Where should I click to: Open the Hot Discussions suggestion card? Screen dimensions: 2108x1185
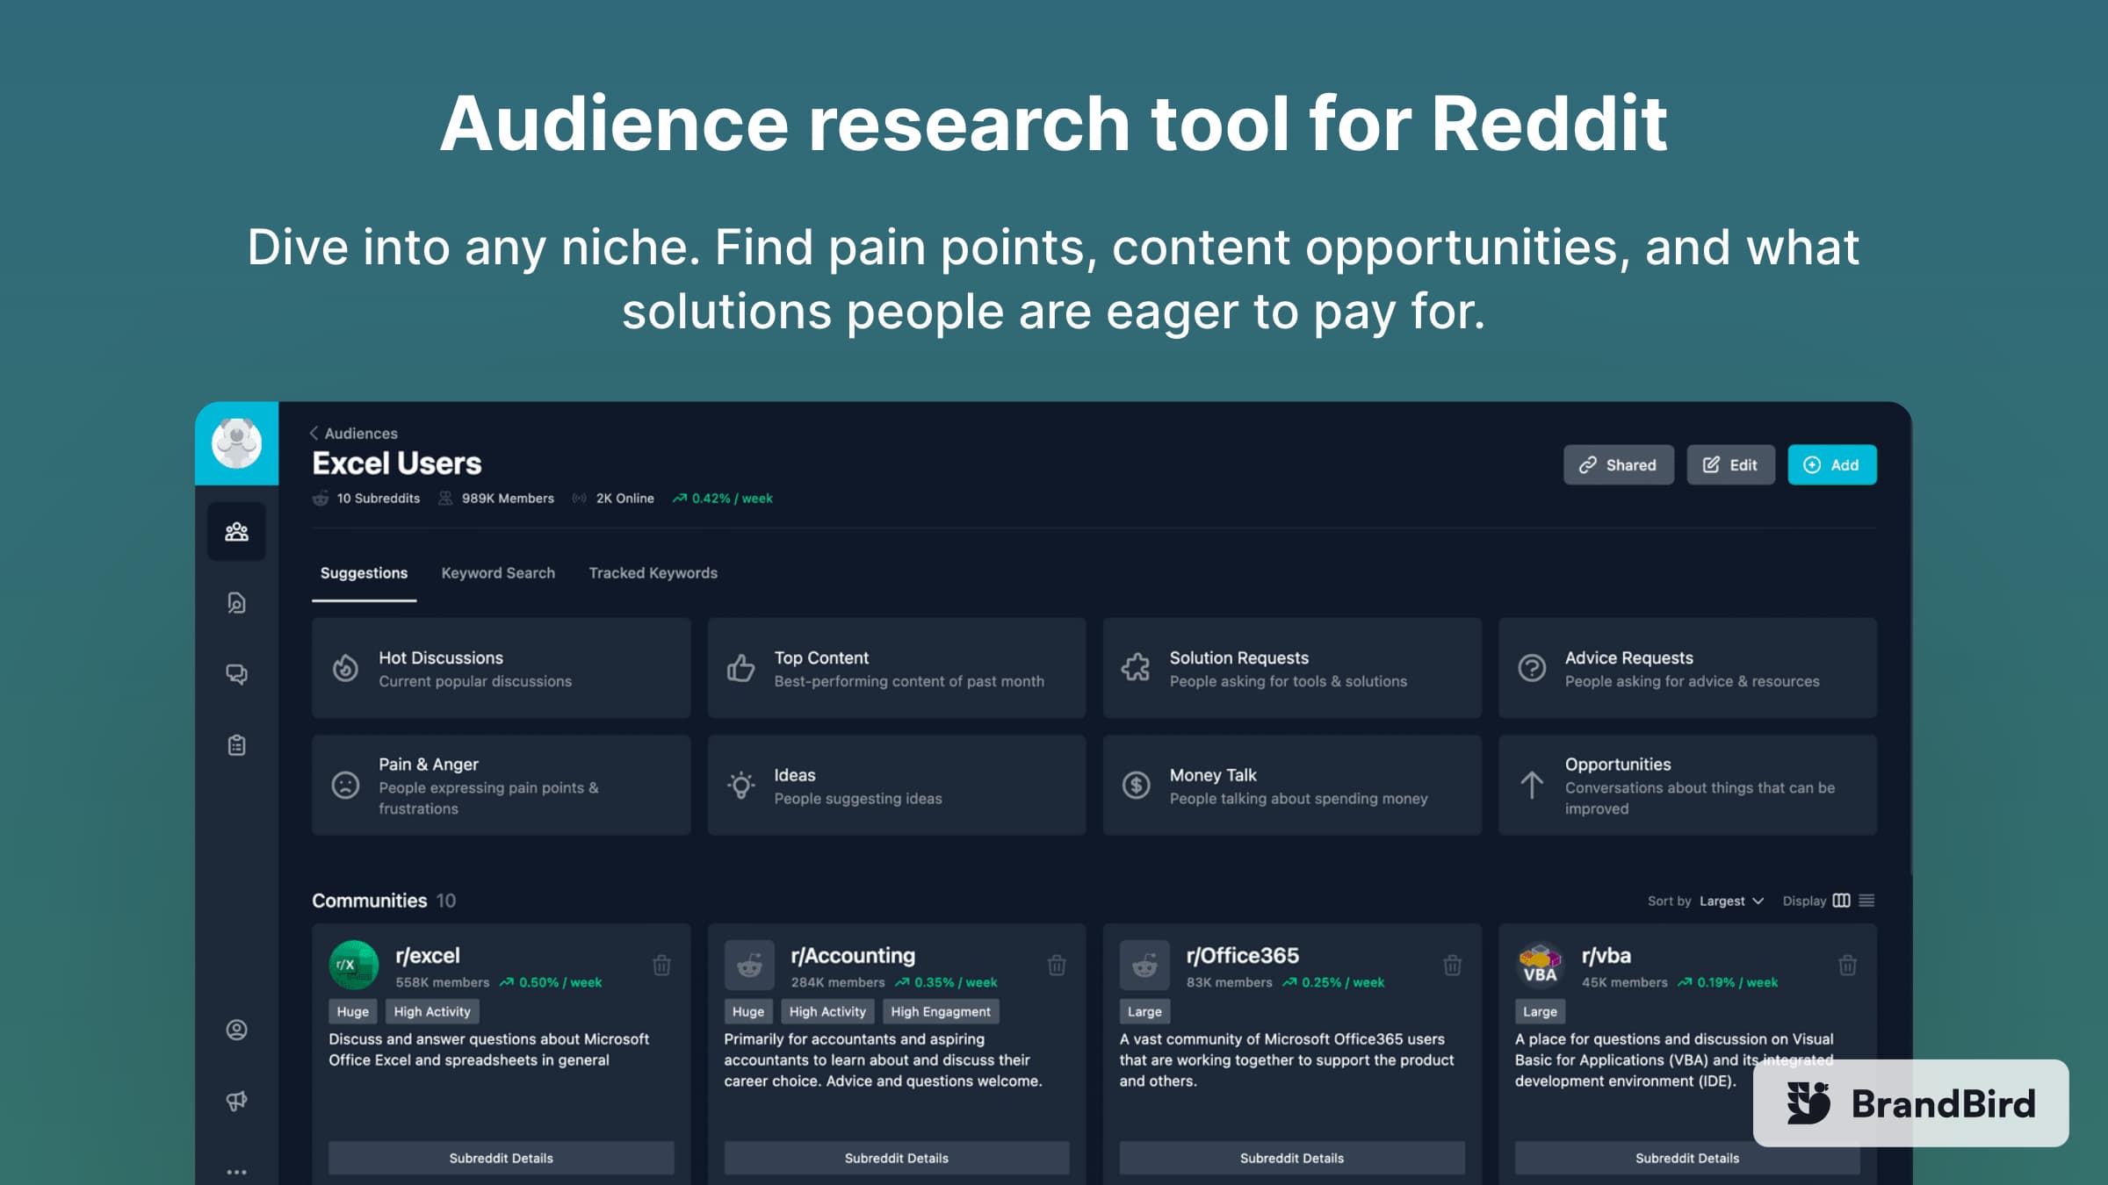point(501,668)
